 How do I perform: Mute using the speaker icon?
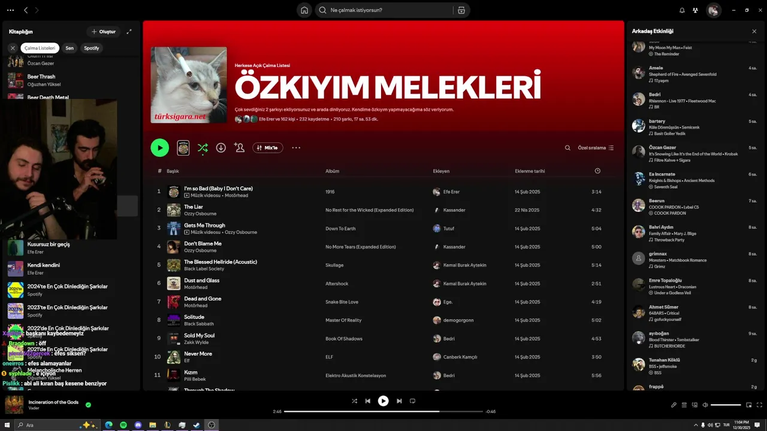705,405
